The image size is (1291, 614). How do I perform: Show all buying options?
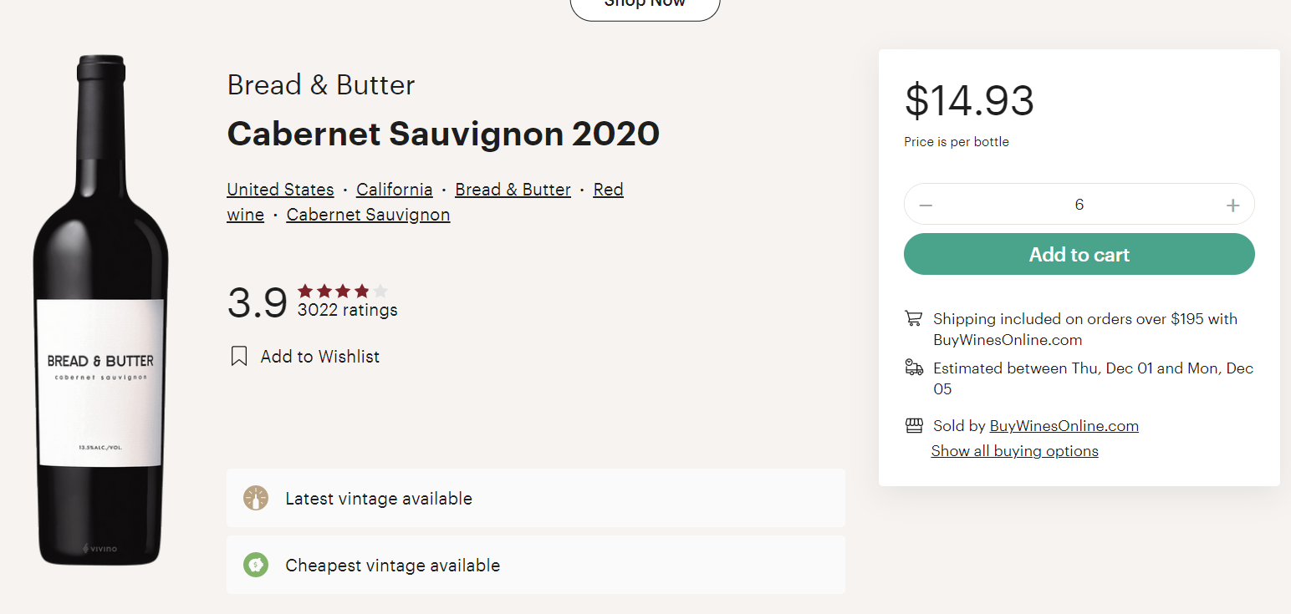pyautogui.click(x=1015, y=451)
